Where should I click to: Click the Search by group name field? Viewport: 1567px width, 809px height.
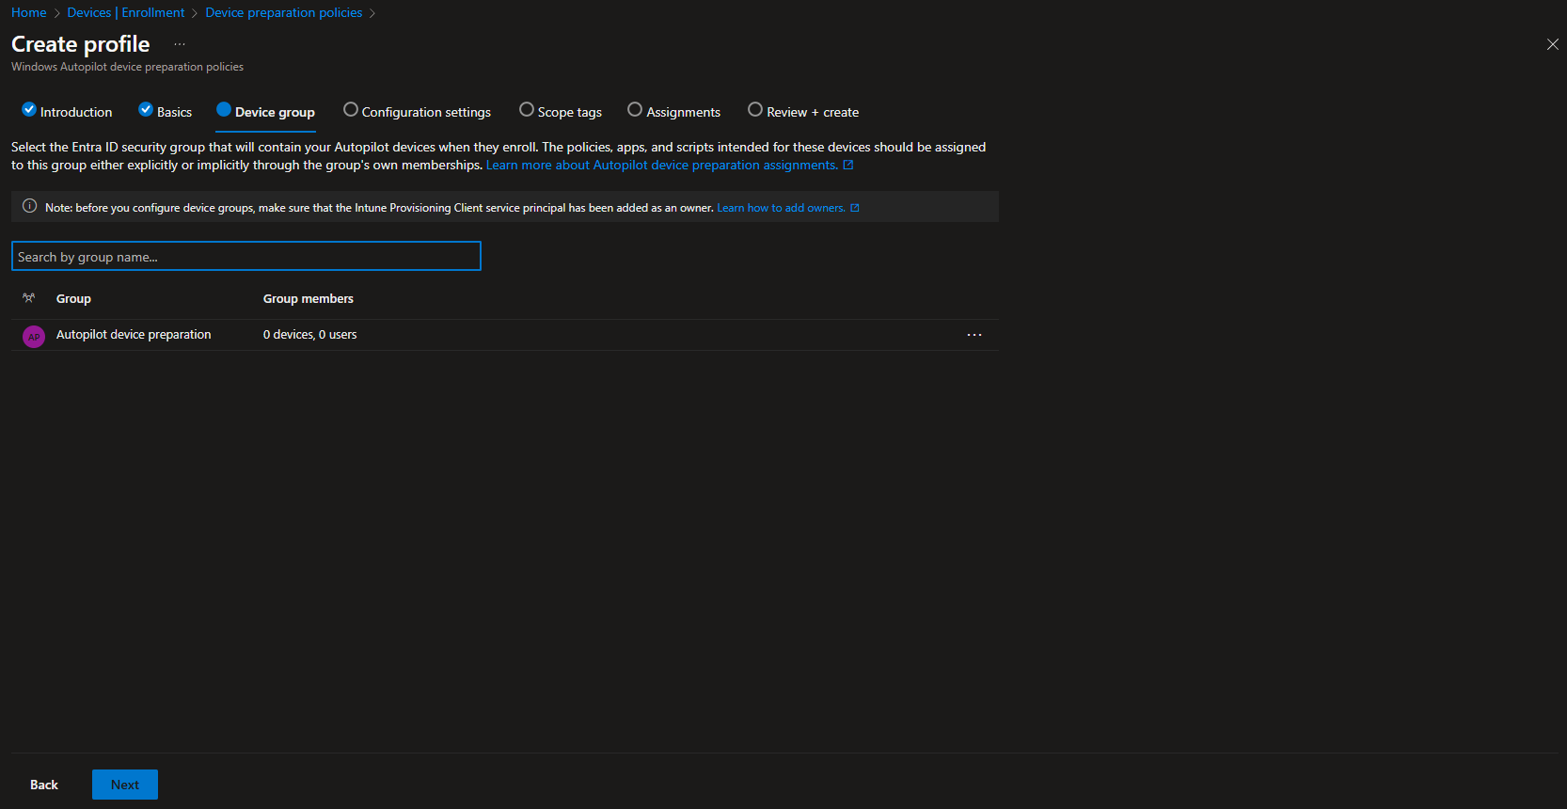[x=246, y=256]
